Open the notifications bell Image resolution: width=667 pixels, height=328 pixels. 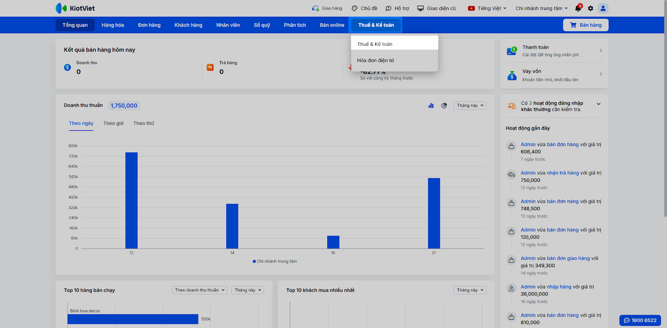click(x=578, y=8)
